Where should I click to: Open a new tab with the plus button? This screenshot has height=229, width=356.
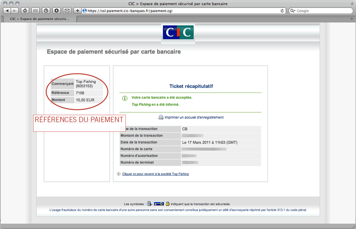[x=352, y=19]
